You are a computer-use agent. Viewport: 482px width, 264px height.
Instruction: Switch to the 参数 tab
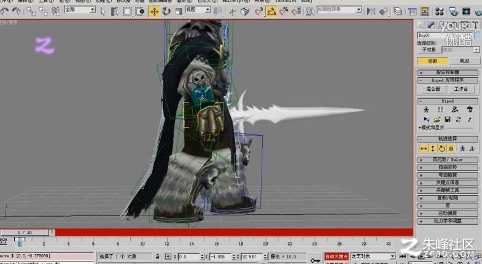(x=432, y=61)
